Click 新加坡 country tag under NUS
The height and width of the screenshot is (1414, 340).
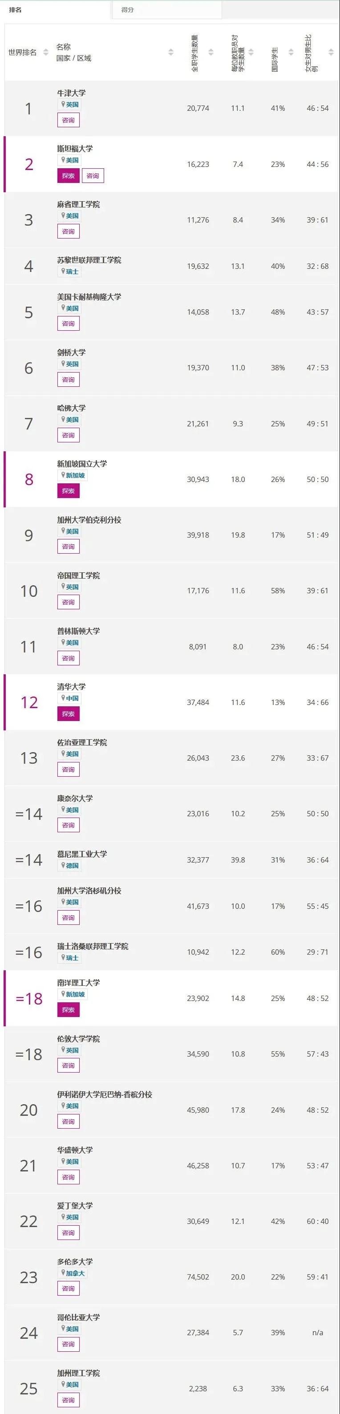click(73, 475)
